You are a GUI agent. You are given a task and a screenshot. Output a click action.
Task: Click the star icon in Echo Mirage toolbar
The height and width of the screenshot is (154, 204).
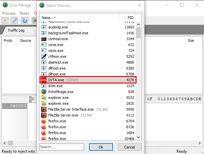(x=5, y=21)
